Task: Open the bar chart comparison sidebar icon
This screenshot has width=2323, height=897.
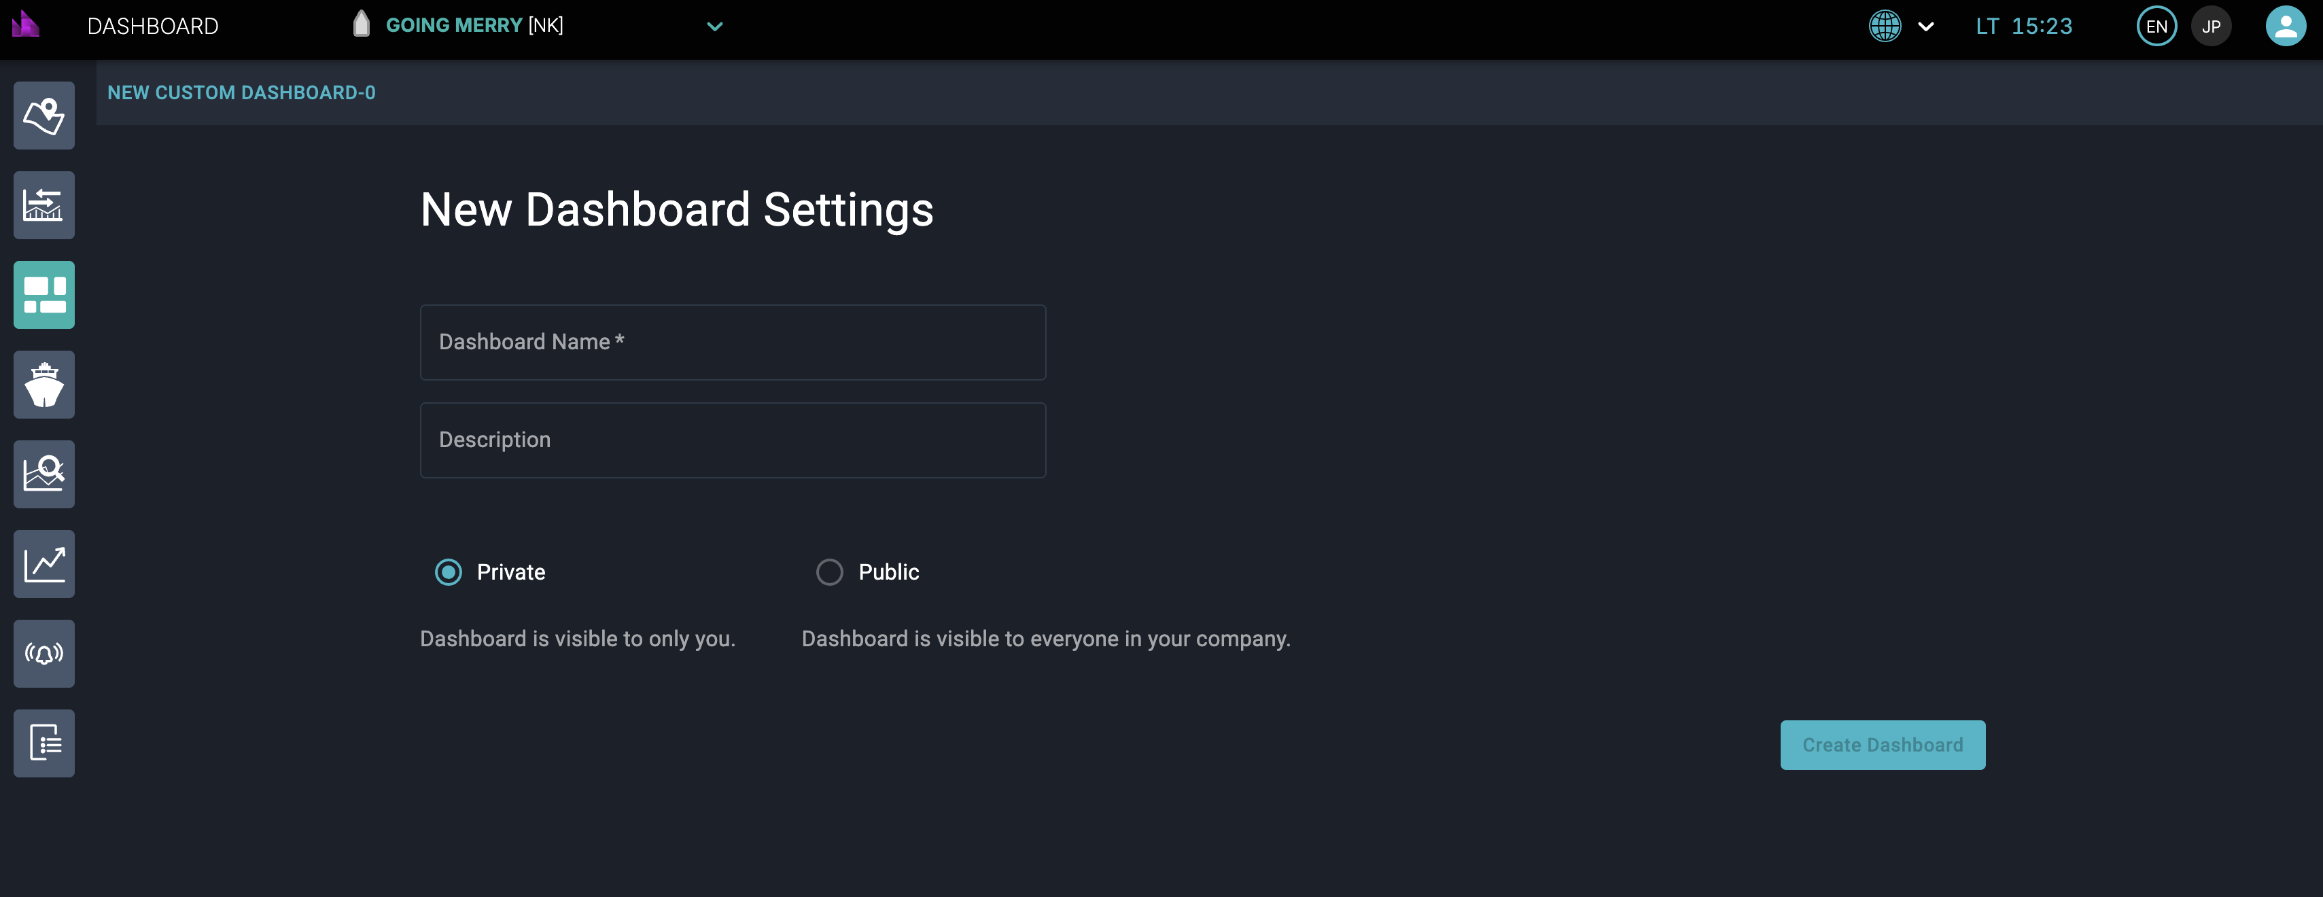Action: point(43,205)
